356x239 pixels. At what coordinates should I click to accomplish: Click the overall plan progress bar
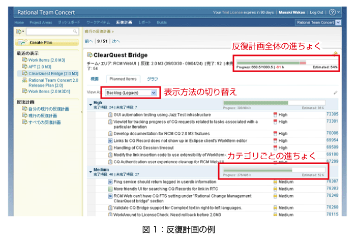[287, 63]
